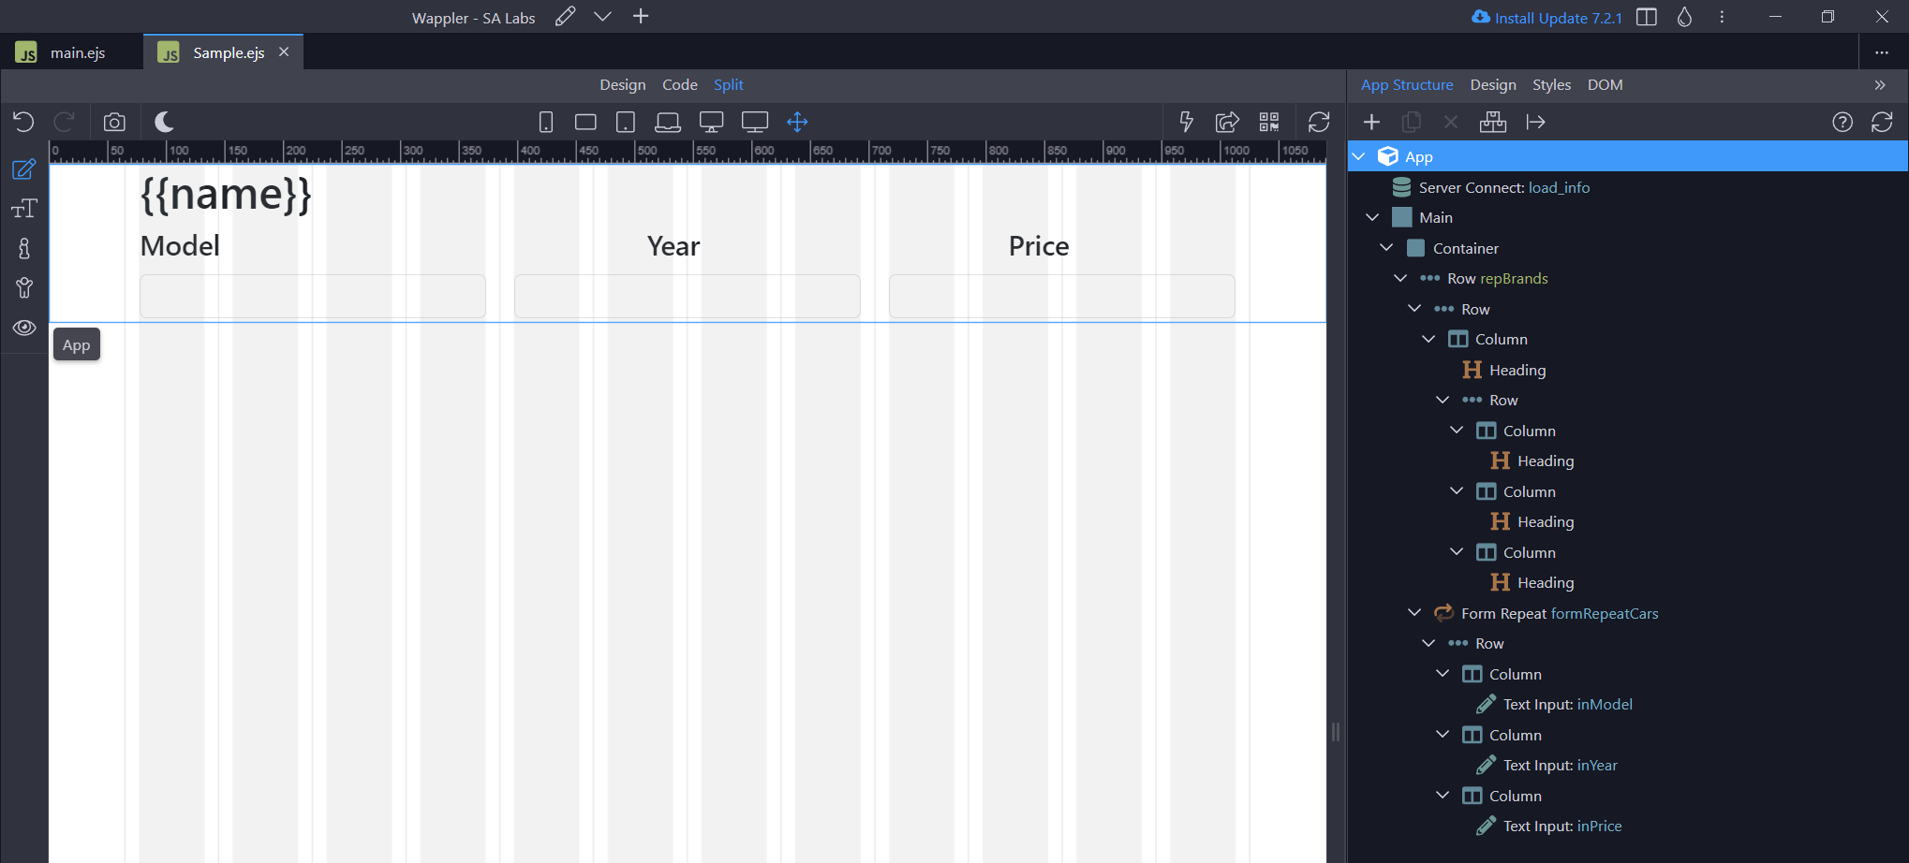Toggle the eye preview mode in left sidebar
This screenshot has width=1909, height=863.
[24, 328]
